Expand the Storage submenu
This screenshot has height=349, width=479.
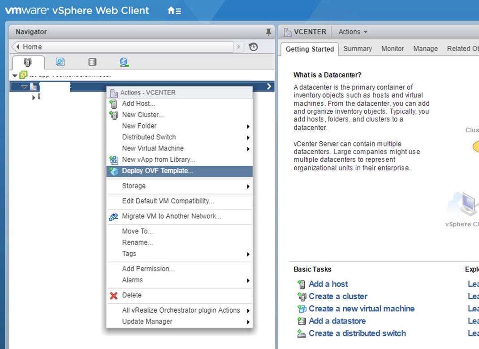[x=248, y=186]
